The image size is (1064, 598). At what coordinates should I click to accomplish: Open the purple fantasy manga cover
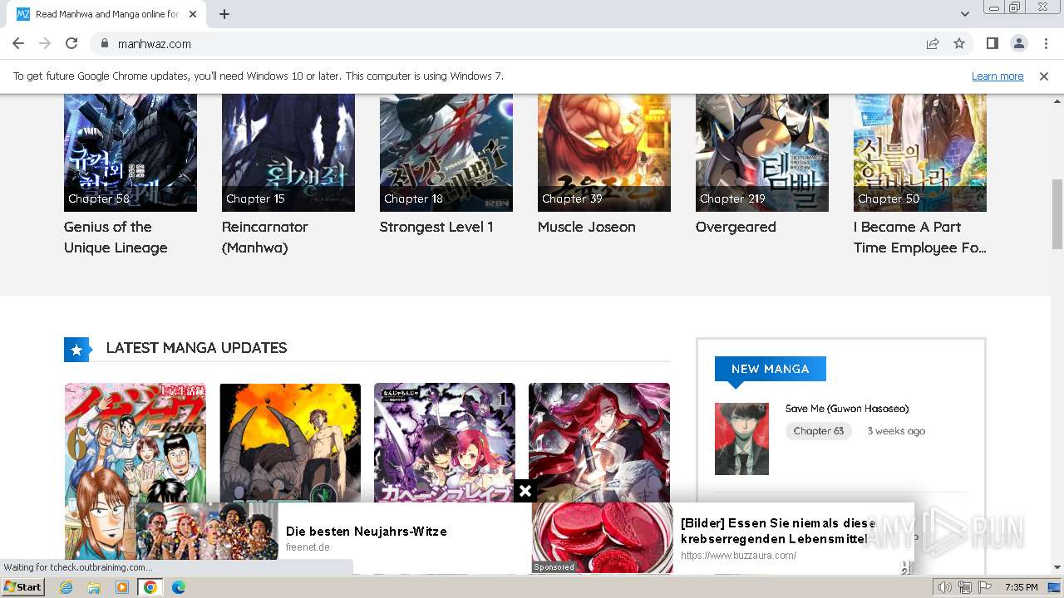pyautogui.click(x=445, y=442)
